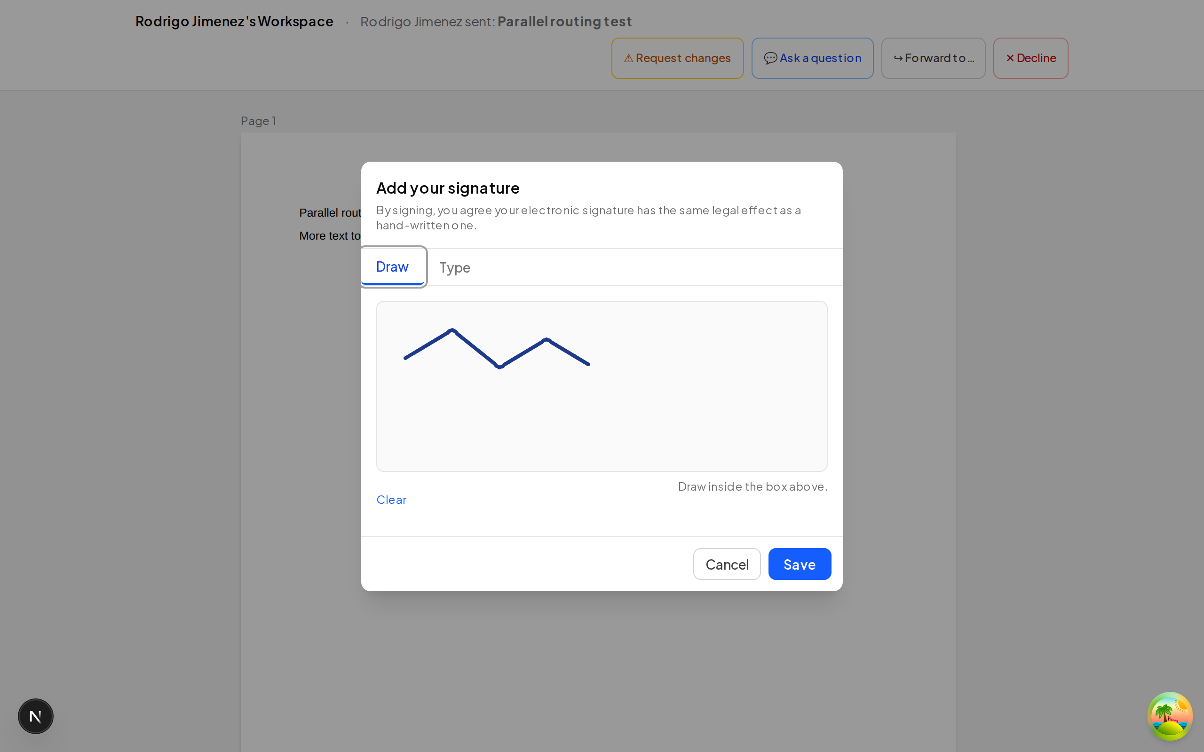Click the 'Add your signature' heading
The image size is (1204, 752).
click(x=448, y=188)
